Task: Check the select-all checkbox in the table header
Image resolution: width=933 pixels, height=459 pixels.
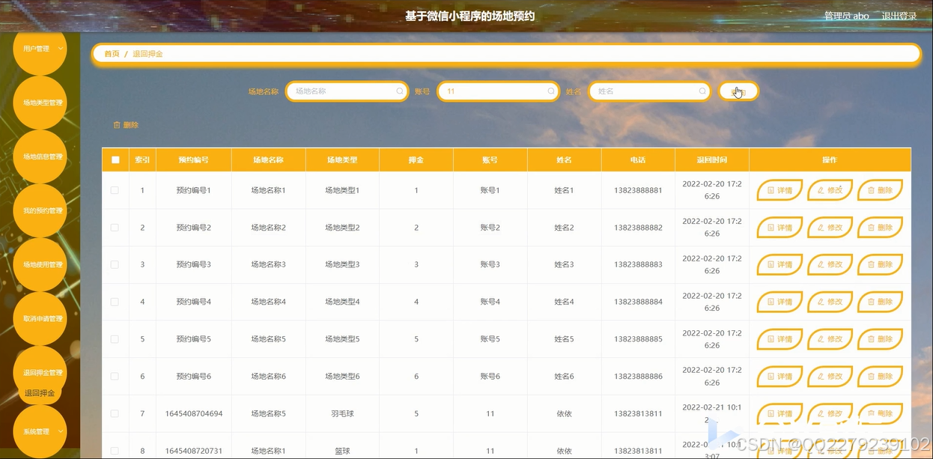Action: [x=115, y=159]
